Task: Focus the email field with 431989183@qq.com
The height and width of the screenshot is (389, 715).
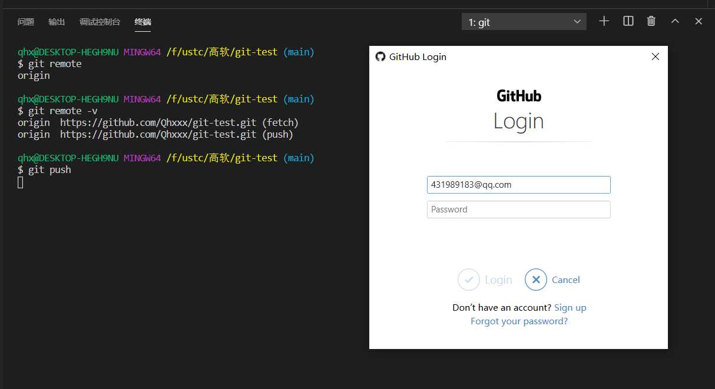Action: (518, 185)
